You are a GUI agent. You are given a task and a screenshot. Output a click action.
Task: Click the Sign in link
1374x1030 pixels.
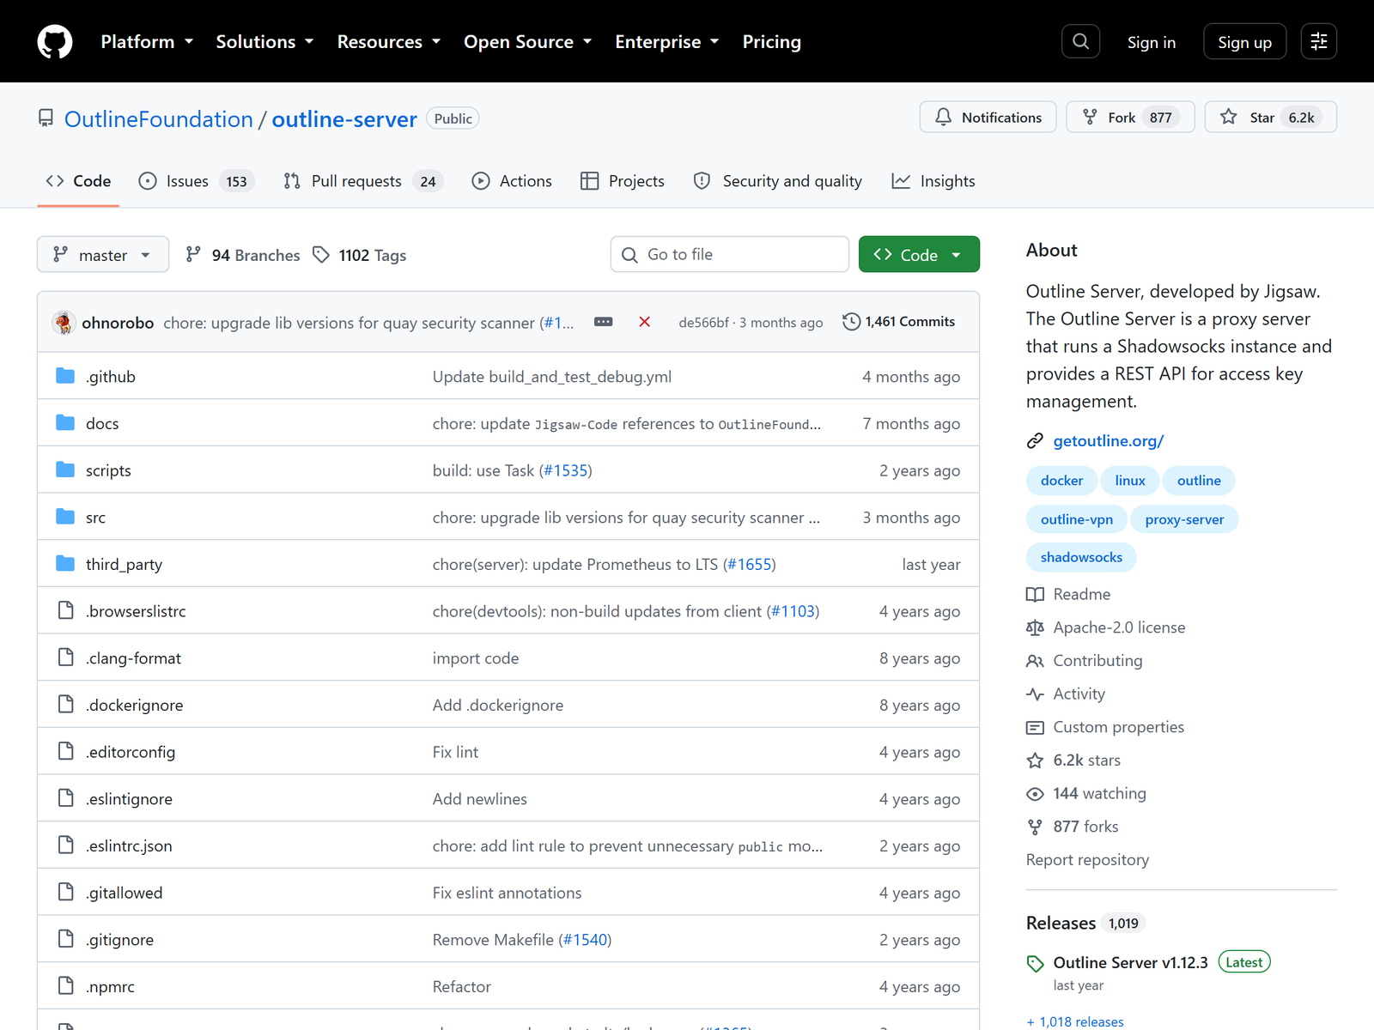(1151, 42)
